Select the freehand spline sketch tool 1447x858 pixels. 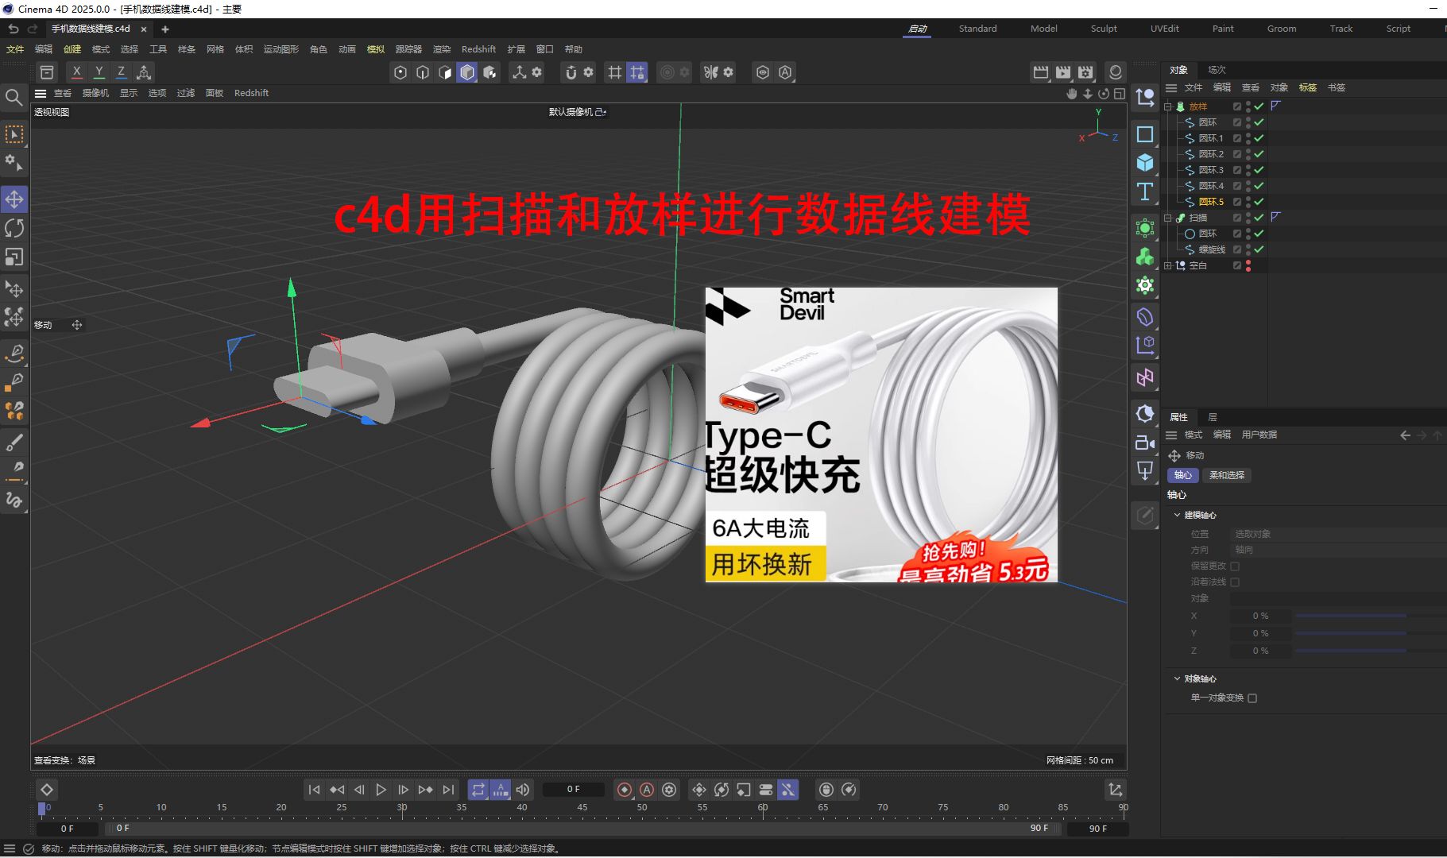(14, 500)
